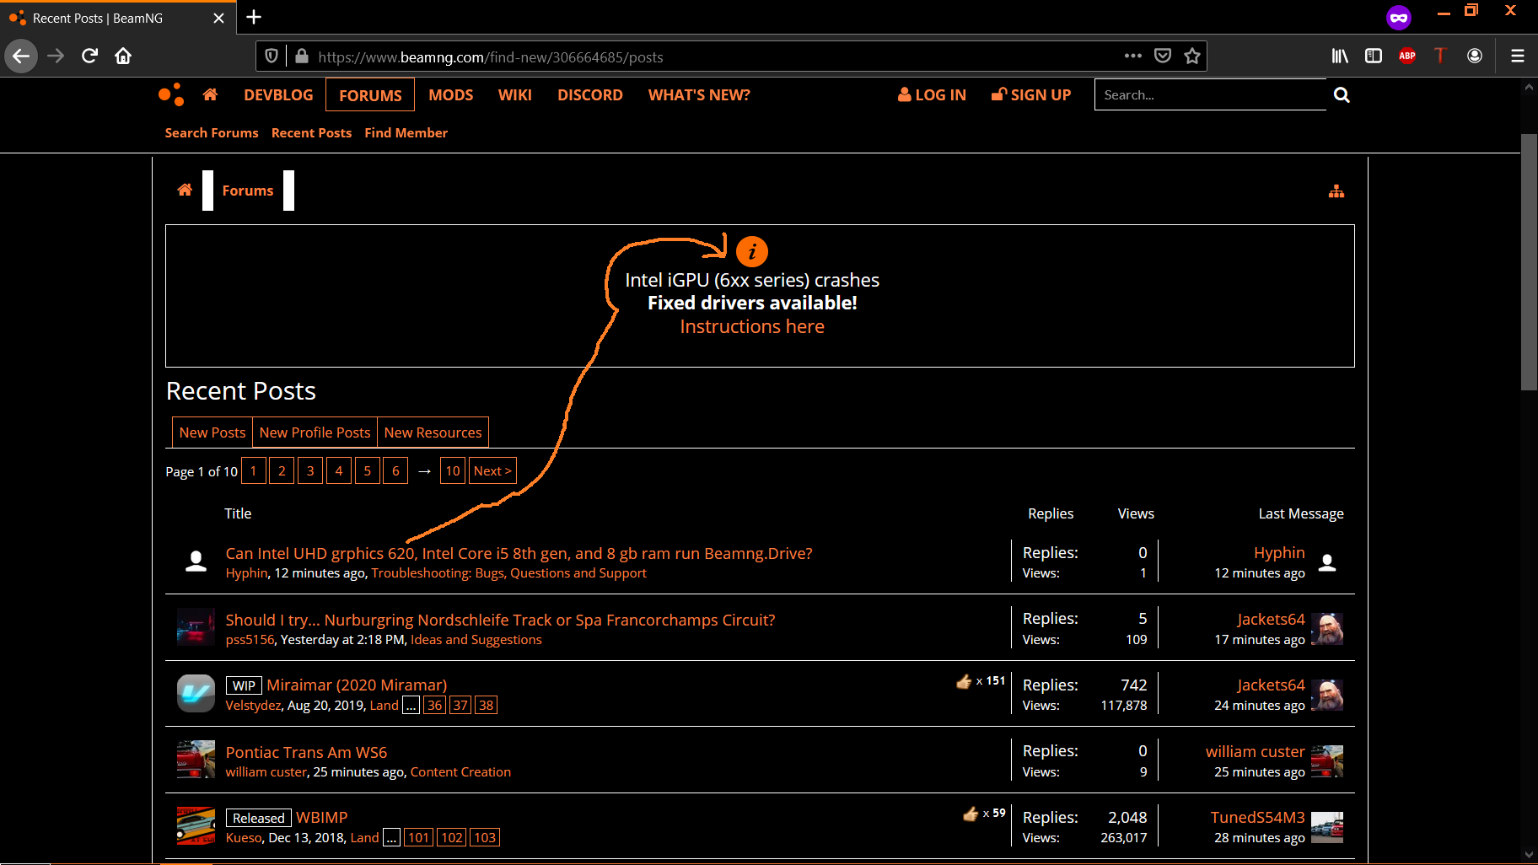Click the page vertical scrollbar thumb
The width and height of the screenshot is (1538, 865).
click(x=1529, y=261)
